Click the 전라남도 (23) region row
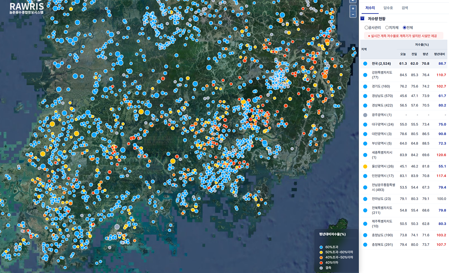This screenshot has width=449, height=273. point(404,199)
